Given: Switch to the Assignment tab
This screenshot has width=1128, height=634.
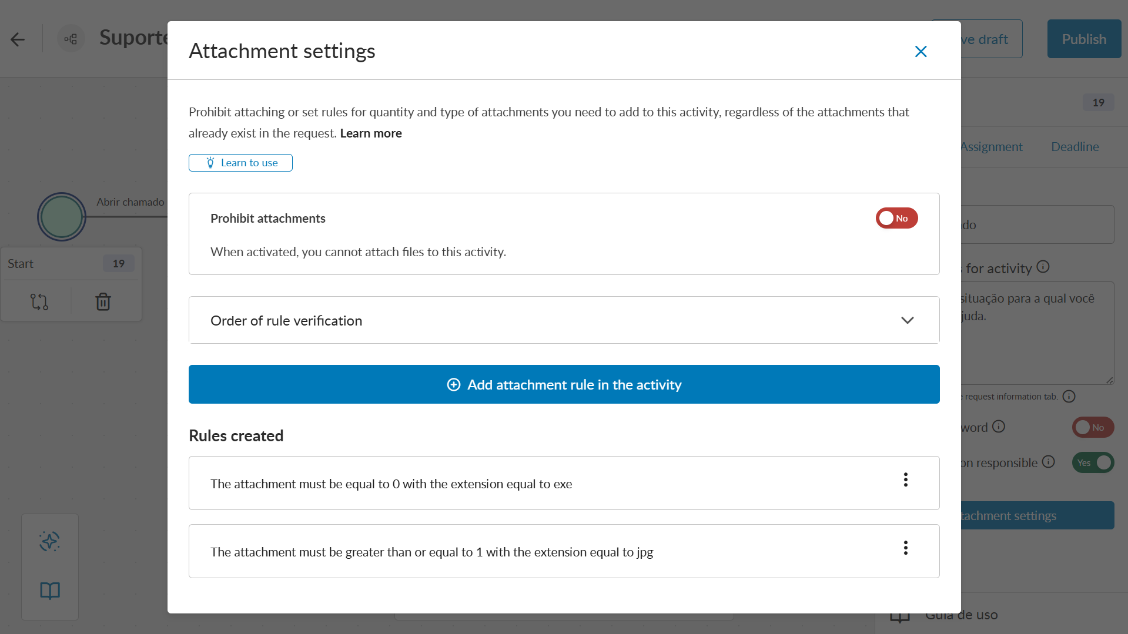Looking at the screenshot, I should (x=992, y=146).
